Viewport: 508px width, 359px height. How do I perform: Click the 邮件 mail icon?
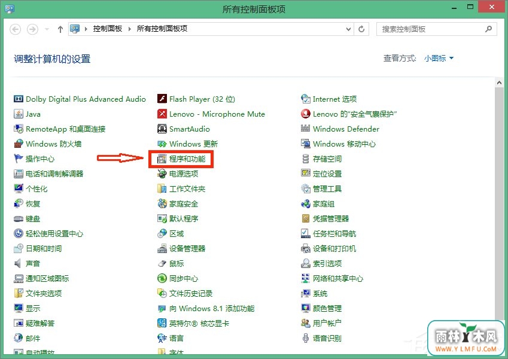(x=19, y=338)
